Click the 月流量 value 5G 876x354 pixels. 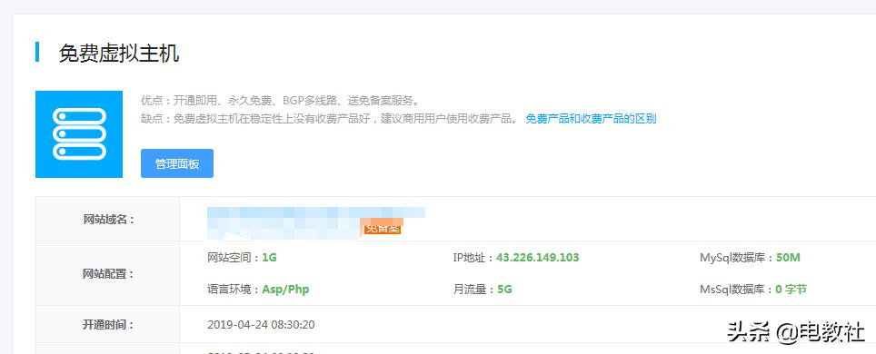[504, 290]
